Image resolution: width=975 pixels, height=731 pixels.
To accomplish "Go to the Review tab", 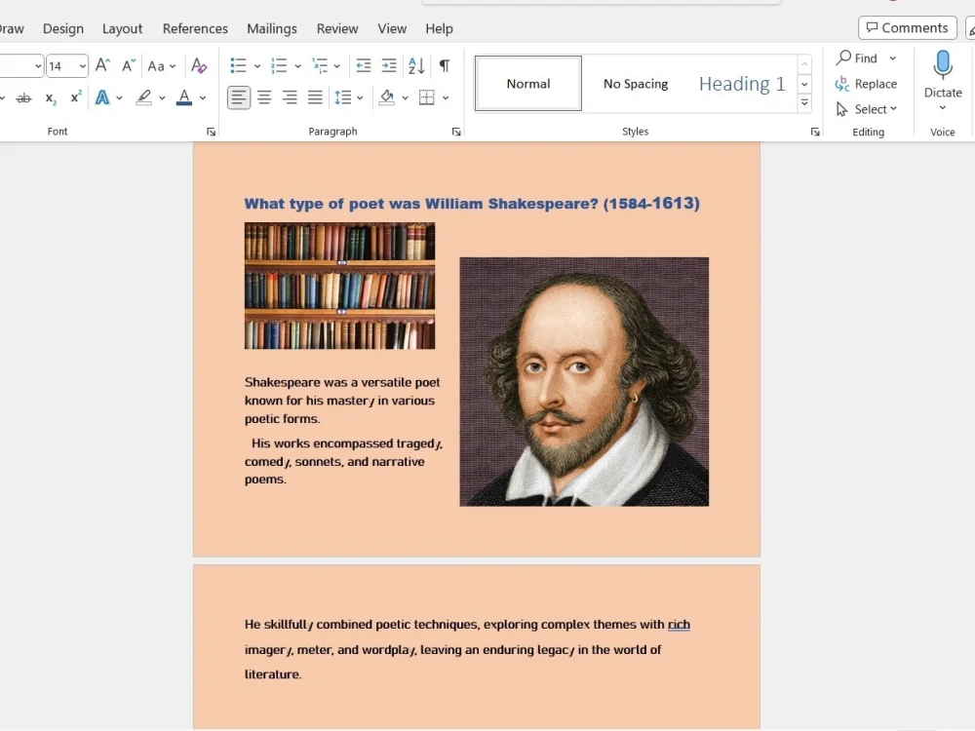I will pyautogui.click(x=337, y=28).
